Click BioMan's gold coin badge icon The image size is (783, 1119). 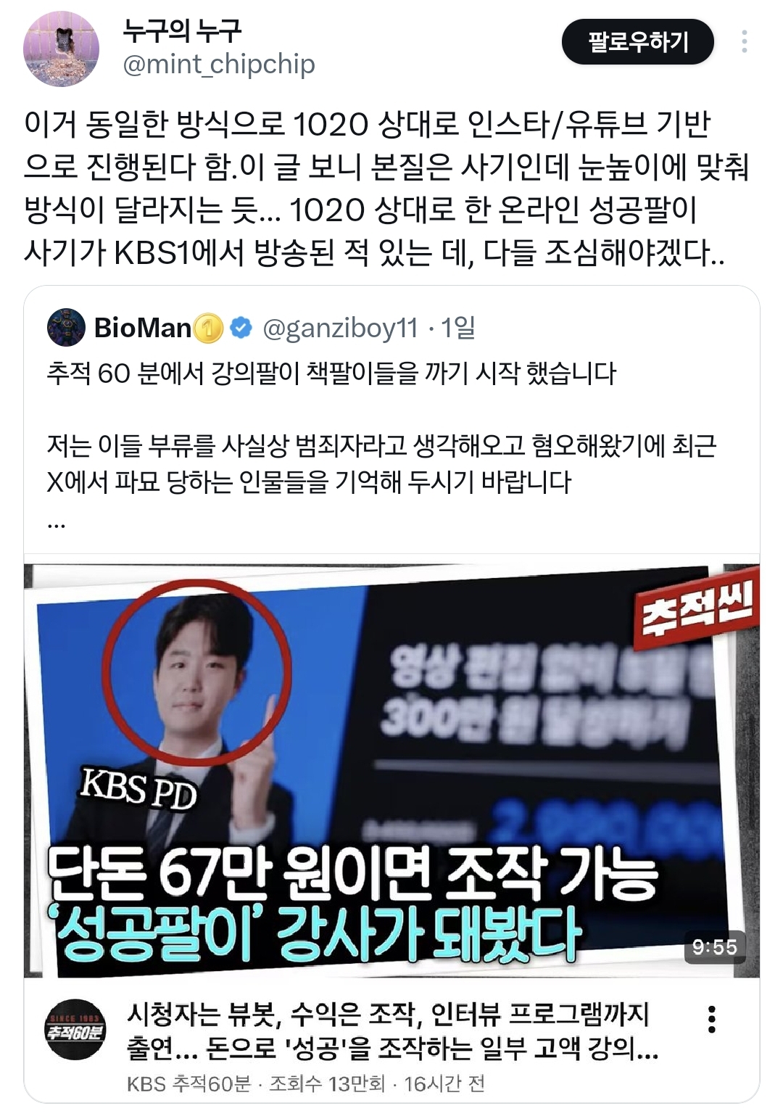point(208,329)
